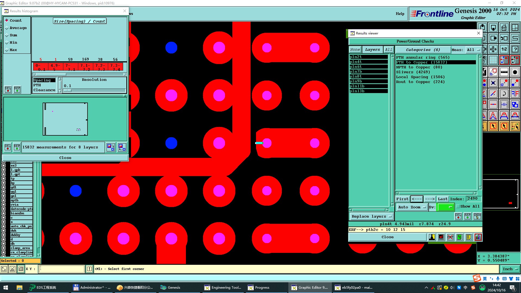
Task: Enable the Show All checkbox
Action: [458, 206]
